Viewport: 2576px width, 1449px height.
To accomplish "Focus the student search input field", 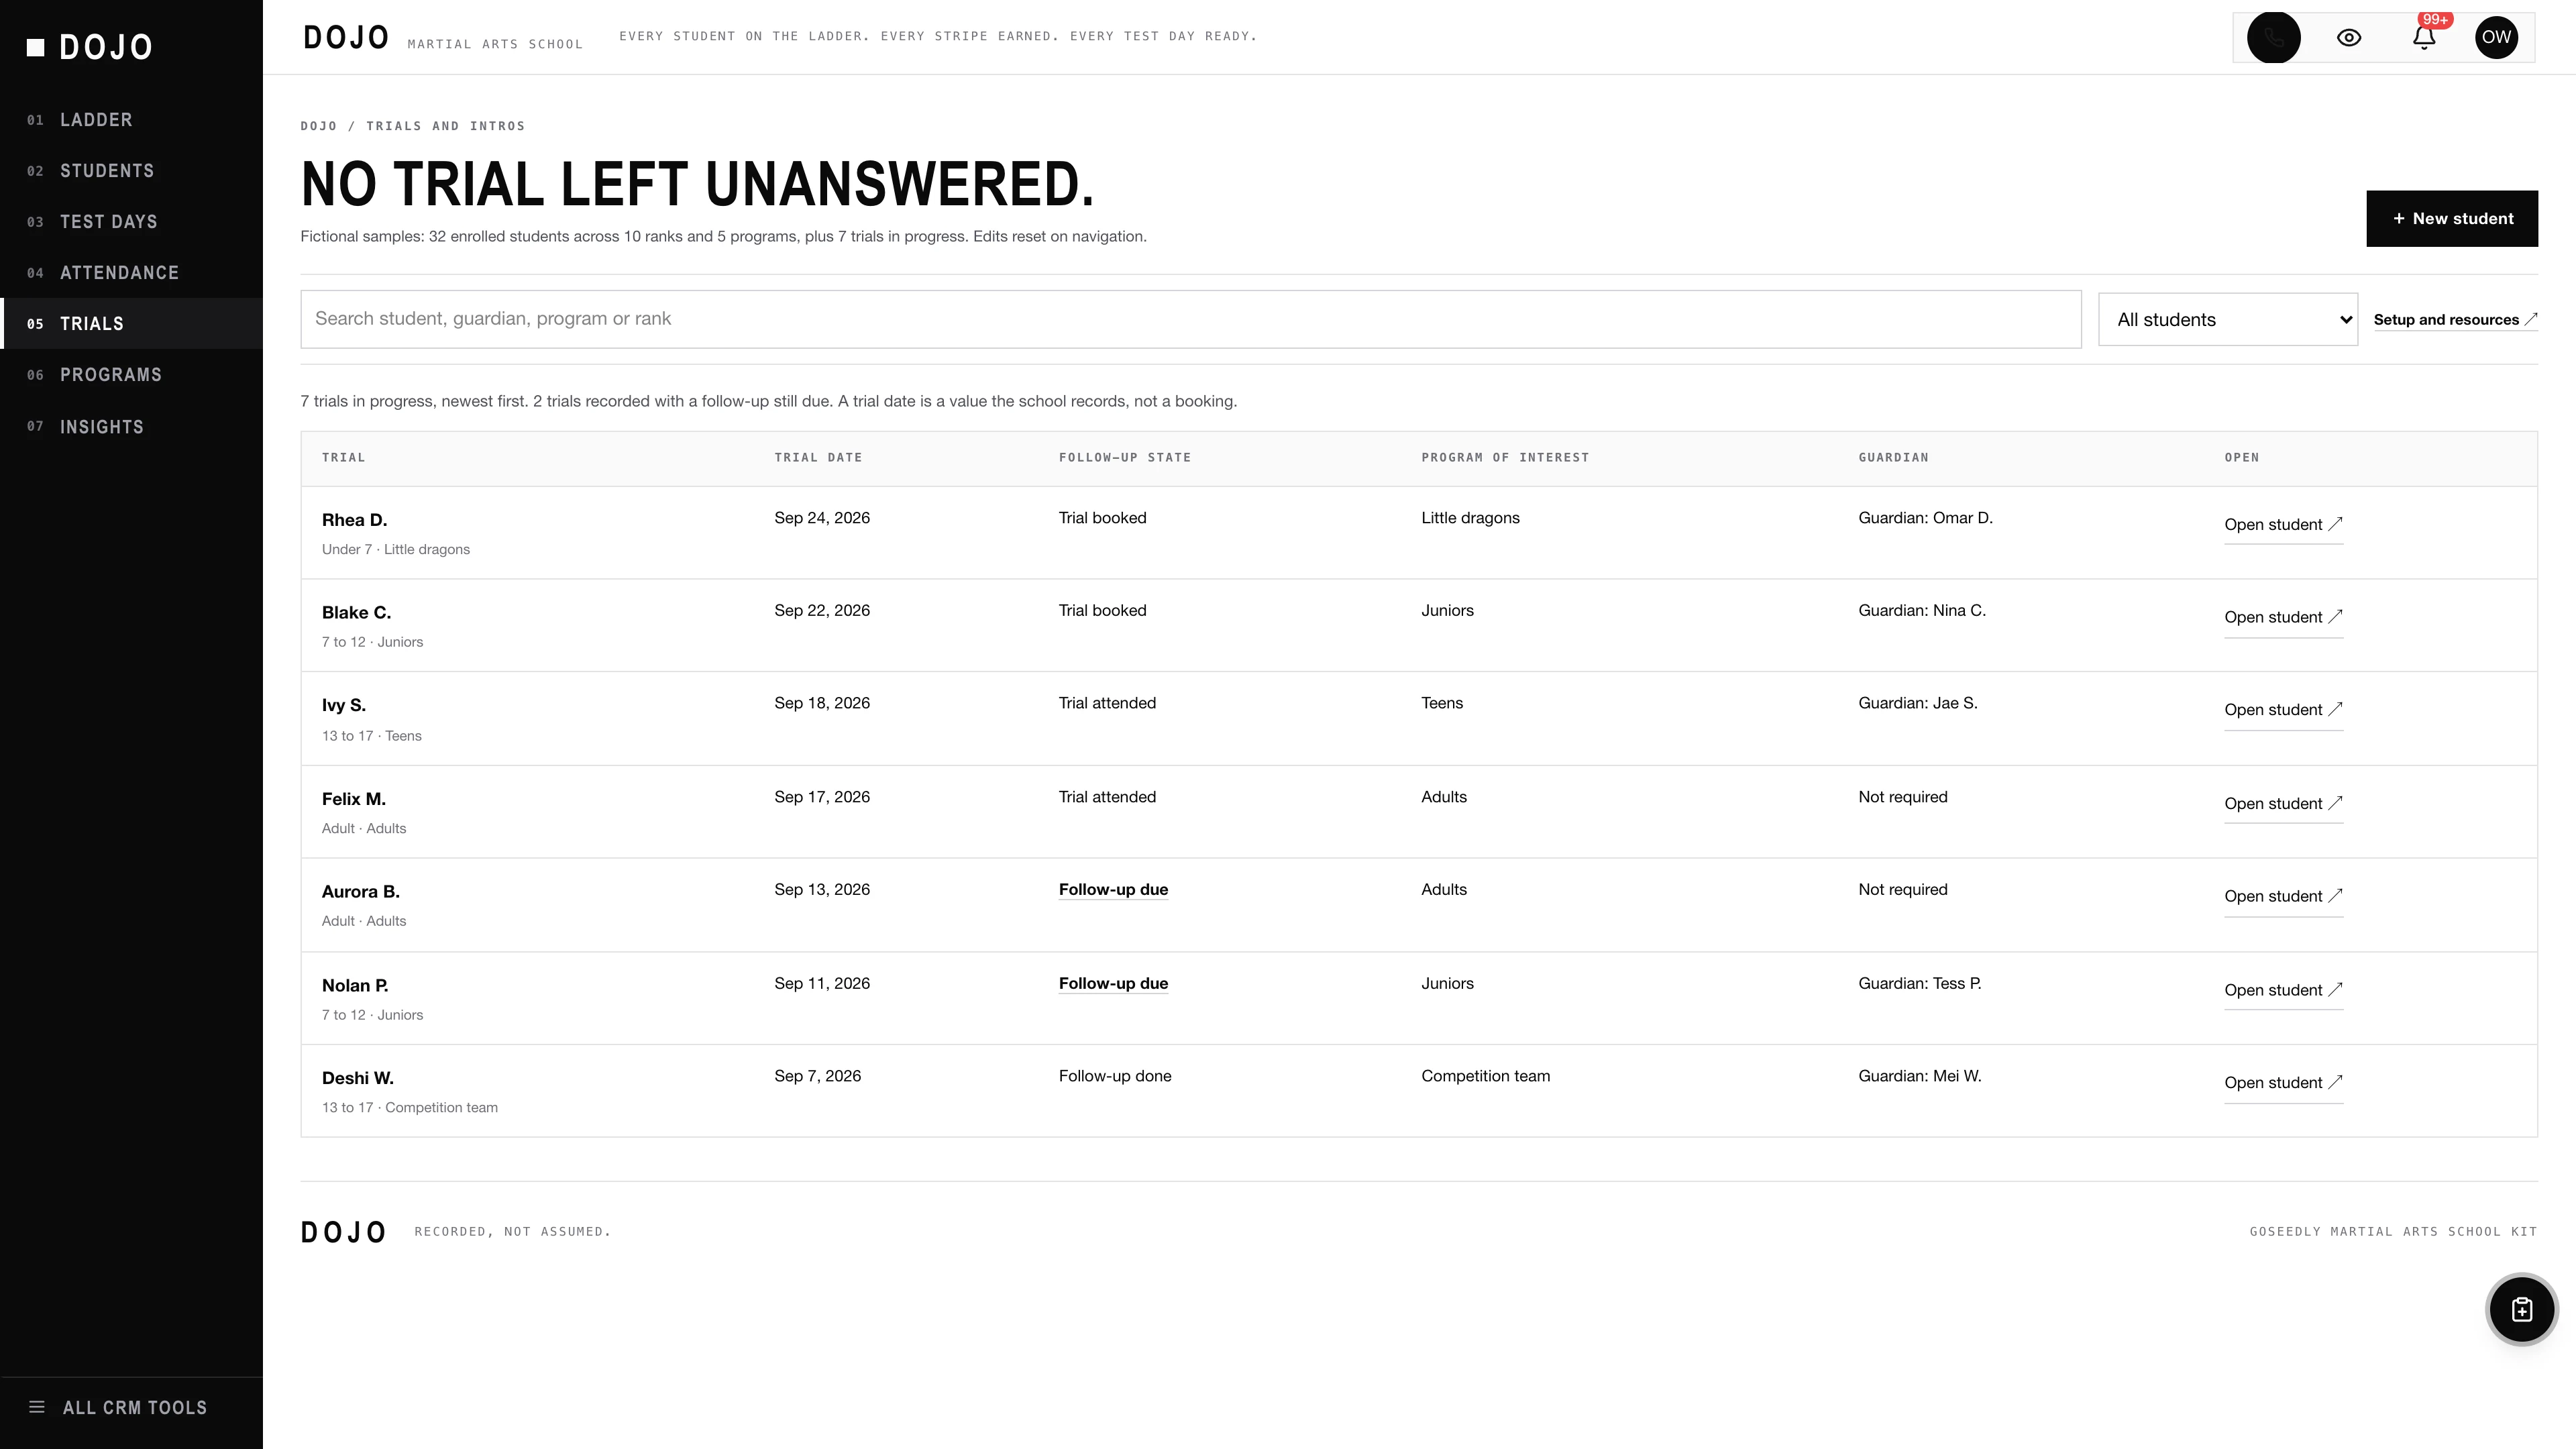I will click(1190, 320).
